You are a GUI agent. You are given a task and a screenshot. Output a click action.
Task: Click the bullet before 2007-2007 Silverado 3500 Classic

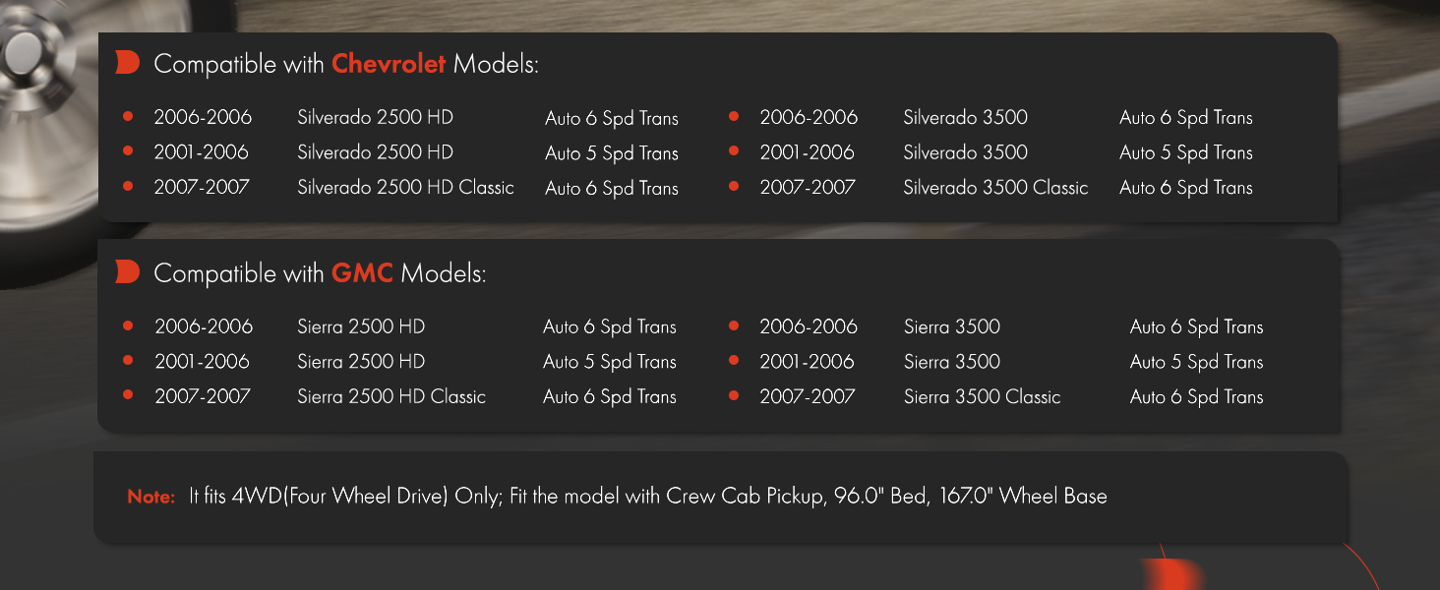(734, 186)
